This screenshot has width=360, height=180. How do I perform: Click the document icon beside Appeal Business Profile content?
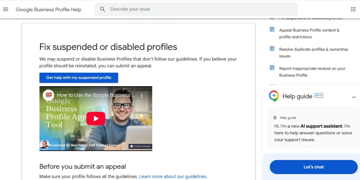272,30
